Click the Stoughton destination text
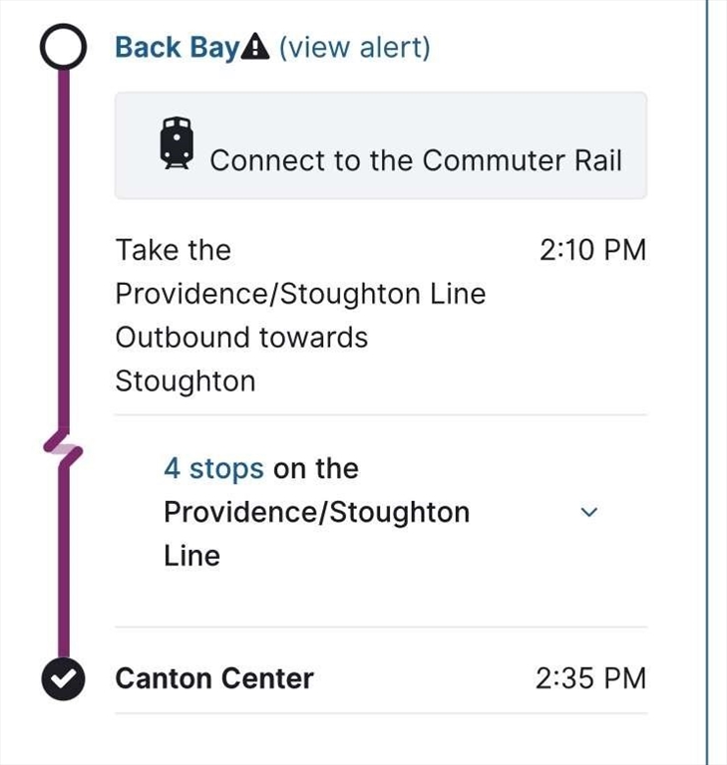The height and width of the screenshot is (765, 727). [x=185, y=382]
